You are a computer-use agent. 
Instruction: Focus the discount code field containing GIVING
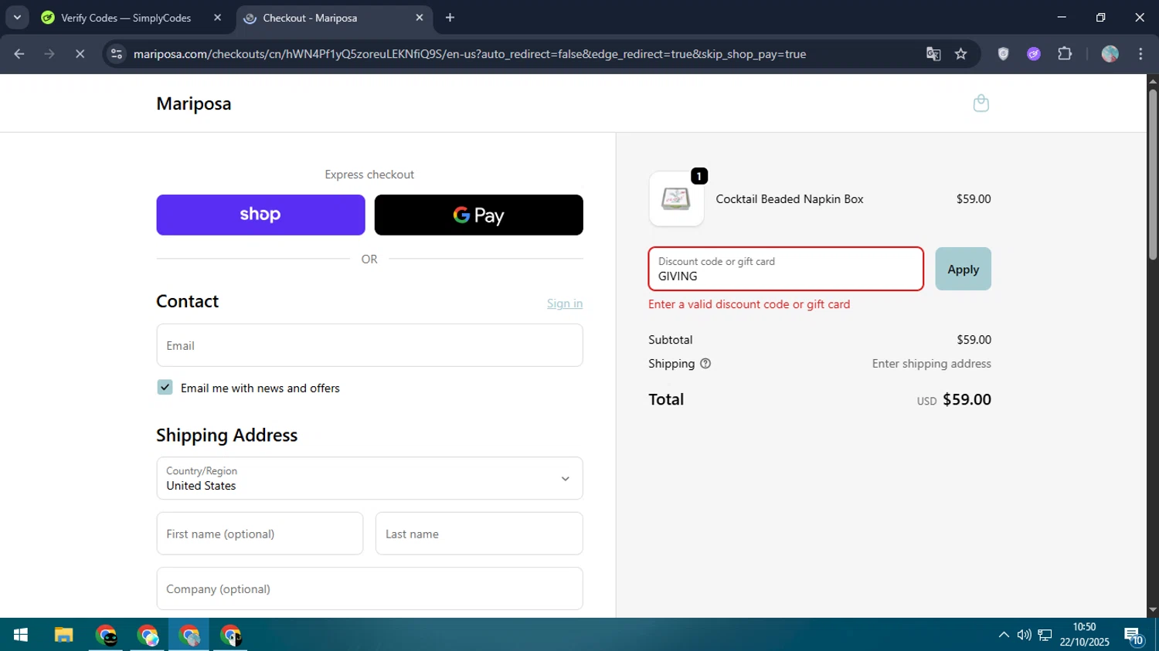pyautogui.click(x=786, y=269)
